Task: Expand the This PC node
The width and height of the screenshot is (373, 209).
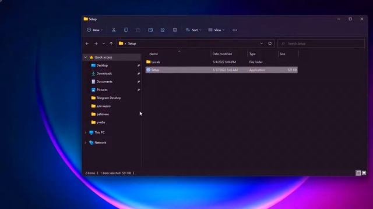Action: (86, 132)
